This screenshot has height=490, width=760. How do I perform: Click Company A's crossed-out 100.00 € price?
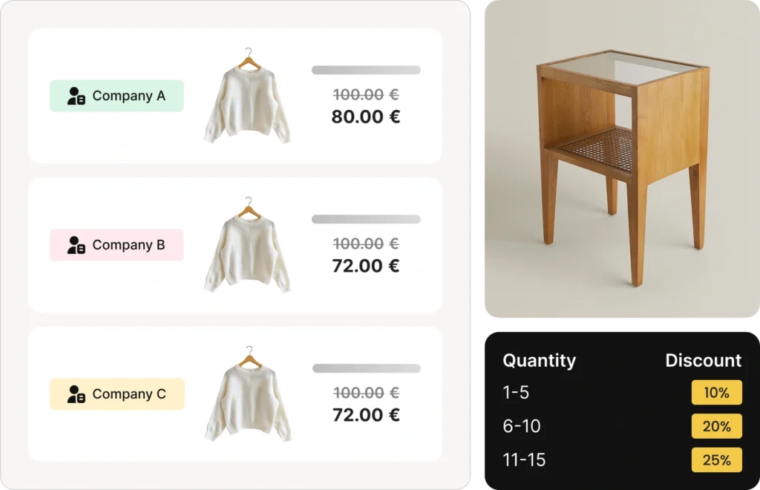click(x=366, y=95)
